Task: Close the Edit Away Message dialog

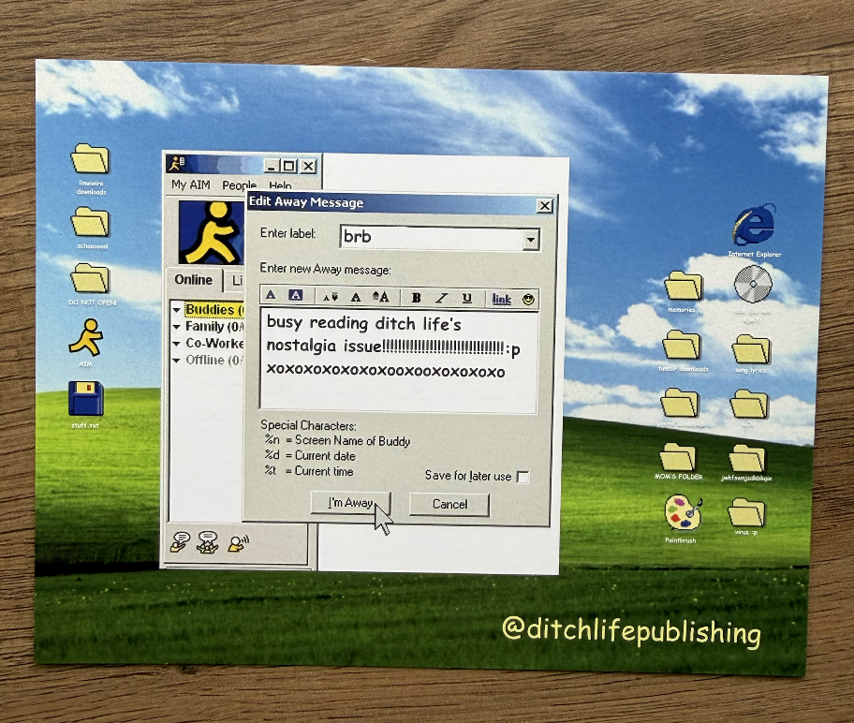Action: 545,205
